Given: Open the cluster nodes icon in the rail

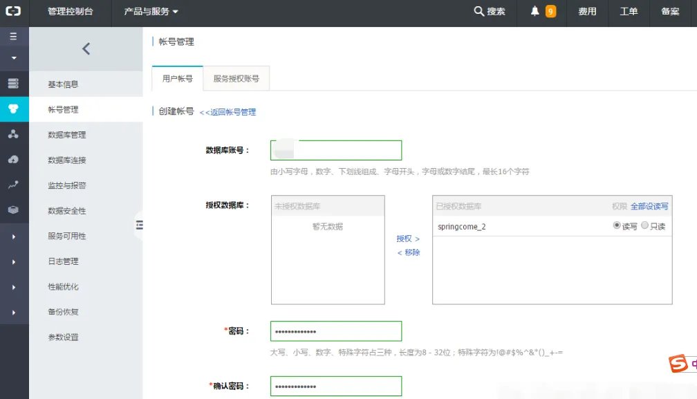Looking at the screenshot, I should pyautogui.click(x=13, y=134).
